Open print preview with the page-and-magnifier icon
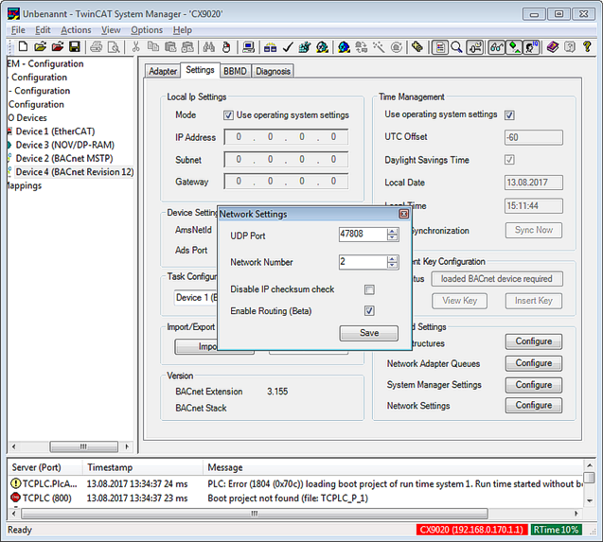This screenshot has width=603, height=542. point(114,47)
